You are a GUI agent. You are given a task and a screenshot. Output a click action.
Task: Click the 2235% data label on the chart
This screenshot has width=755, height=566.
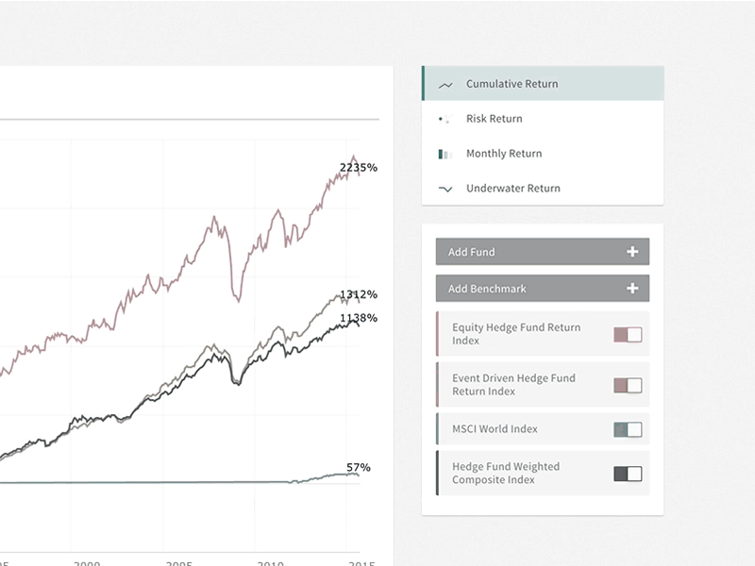point(359,167)
